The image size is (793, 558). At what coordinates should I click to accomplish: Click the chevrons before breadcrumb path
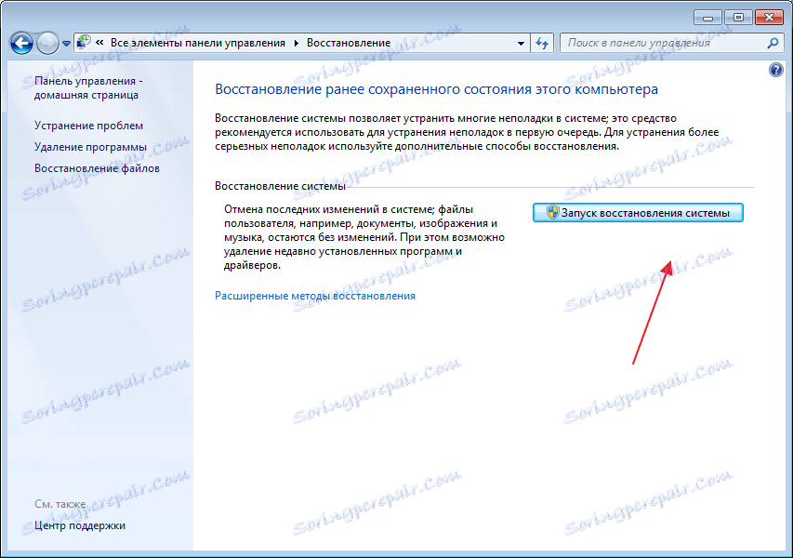[x=100, y=42]
